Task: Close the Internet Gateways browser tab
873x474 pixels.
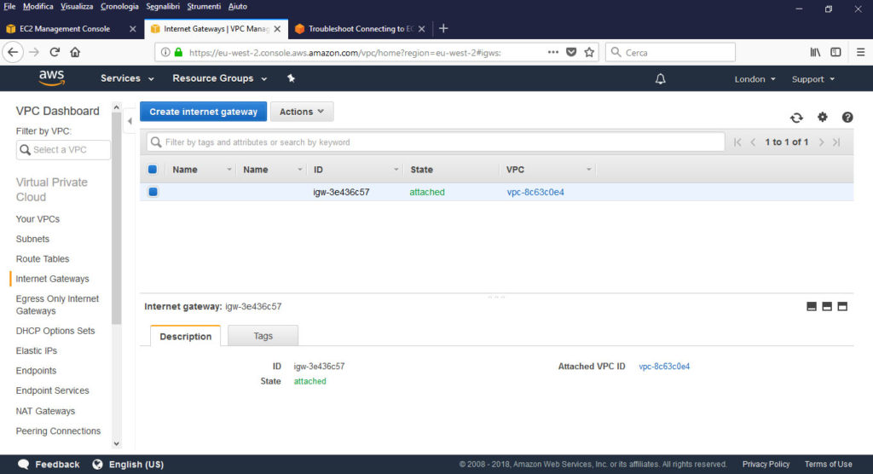Action: [x=277, y=28]
